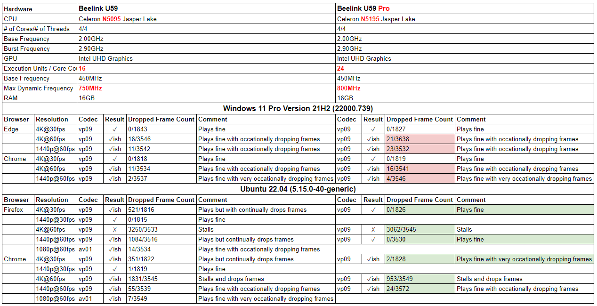Select the "14/3534" dropped frame cell
The image size is (597, 306).
162,250
